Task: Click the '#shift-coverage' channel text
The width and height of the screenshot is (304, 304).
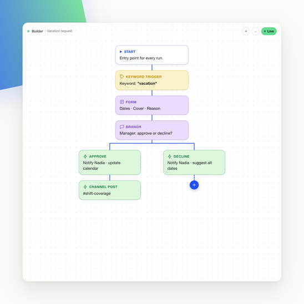Action: [97, 194]
